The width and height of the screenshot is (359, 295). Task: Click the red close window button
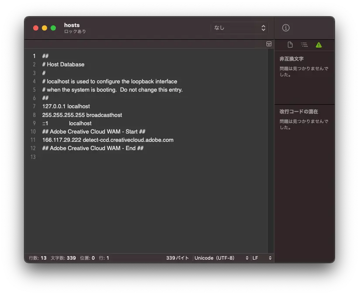tap(36, 28)
